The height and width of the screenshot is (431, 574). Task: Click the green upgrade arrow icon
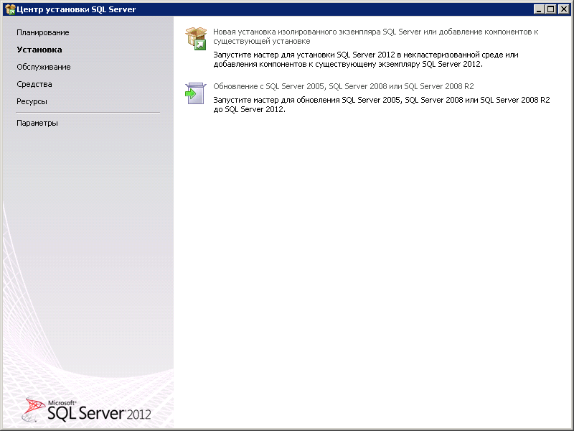click(194, 92)
